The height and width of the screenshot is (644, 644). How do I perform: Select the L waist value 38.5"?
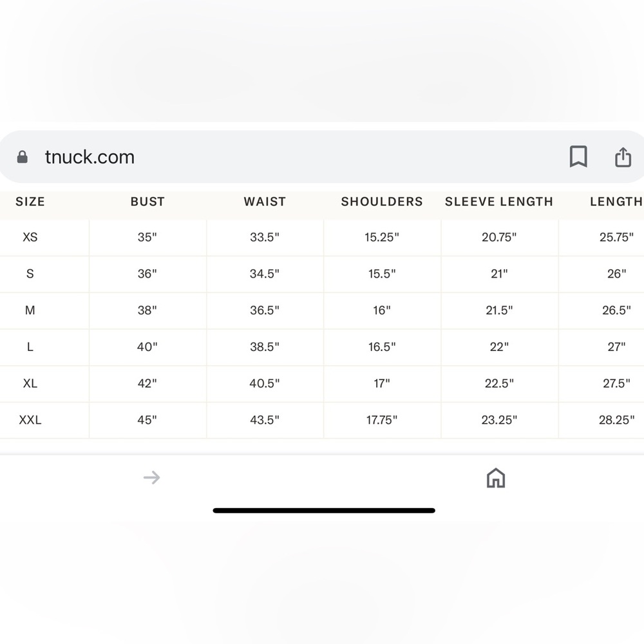(265, 346)
